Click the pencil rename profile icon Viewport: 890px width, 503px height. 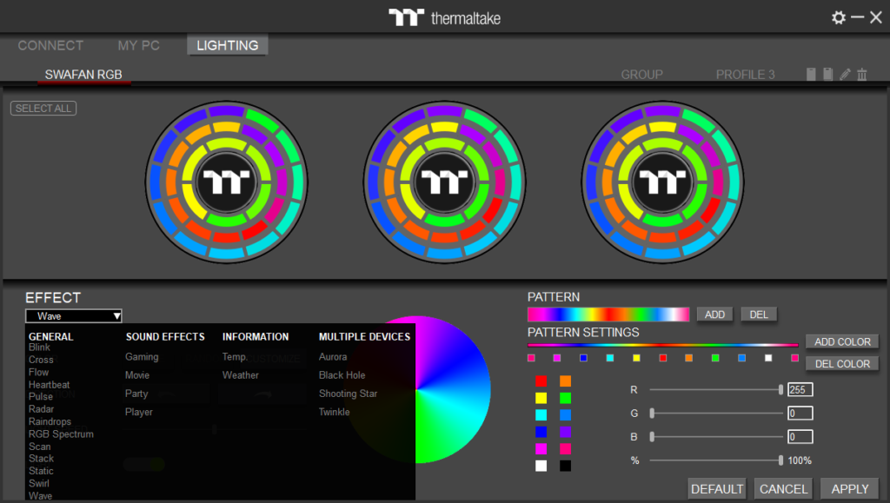coord(845,75)
